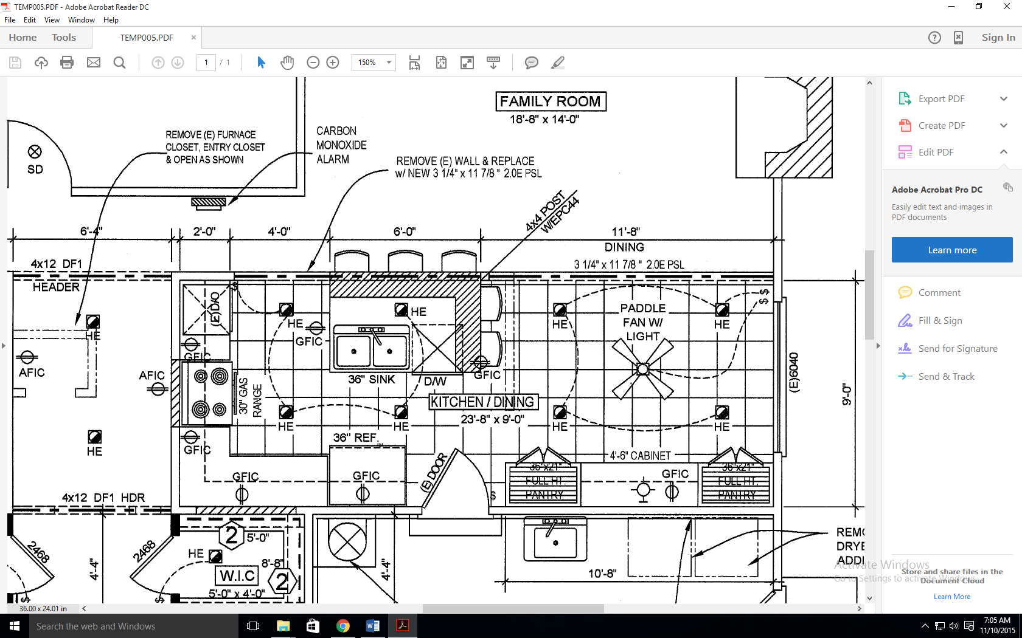This screenshot has width=1022, height=638.
Task: Open the View menu
Action: (52, 19)
